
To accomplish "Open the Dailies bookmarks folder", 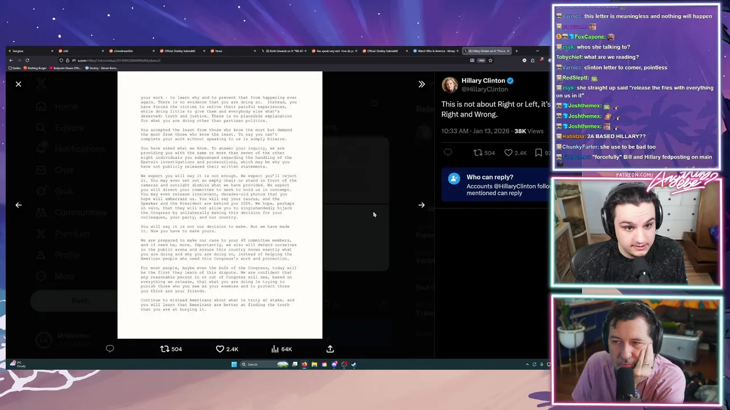I will pyautogui.click(x=14, y=68).
